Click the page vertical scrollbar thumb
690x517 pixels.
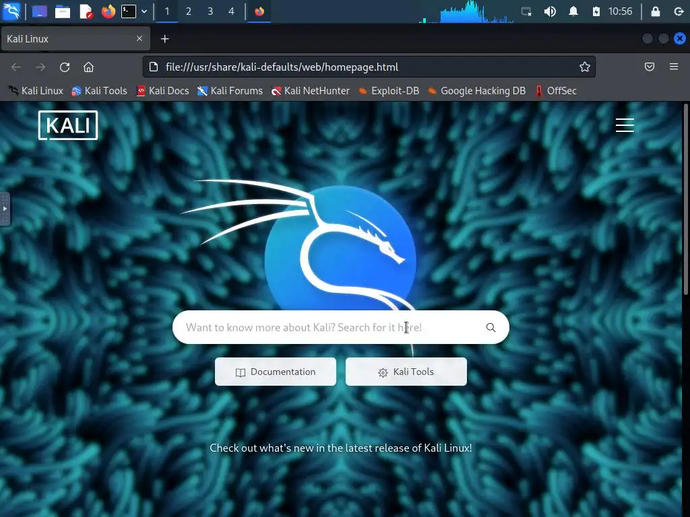[685, 200]
